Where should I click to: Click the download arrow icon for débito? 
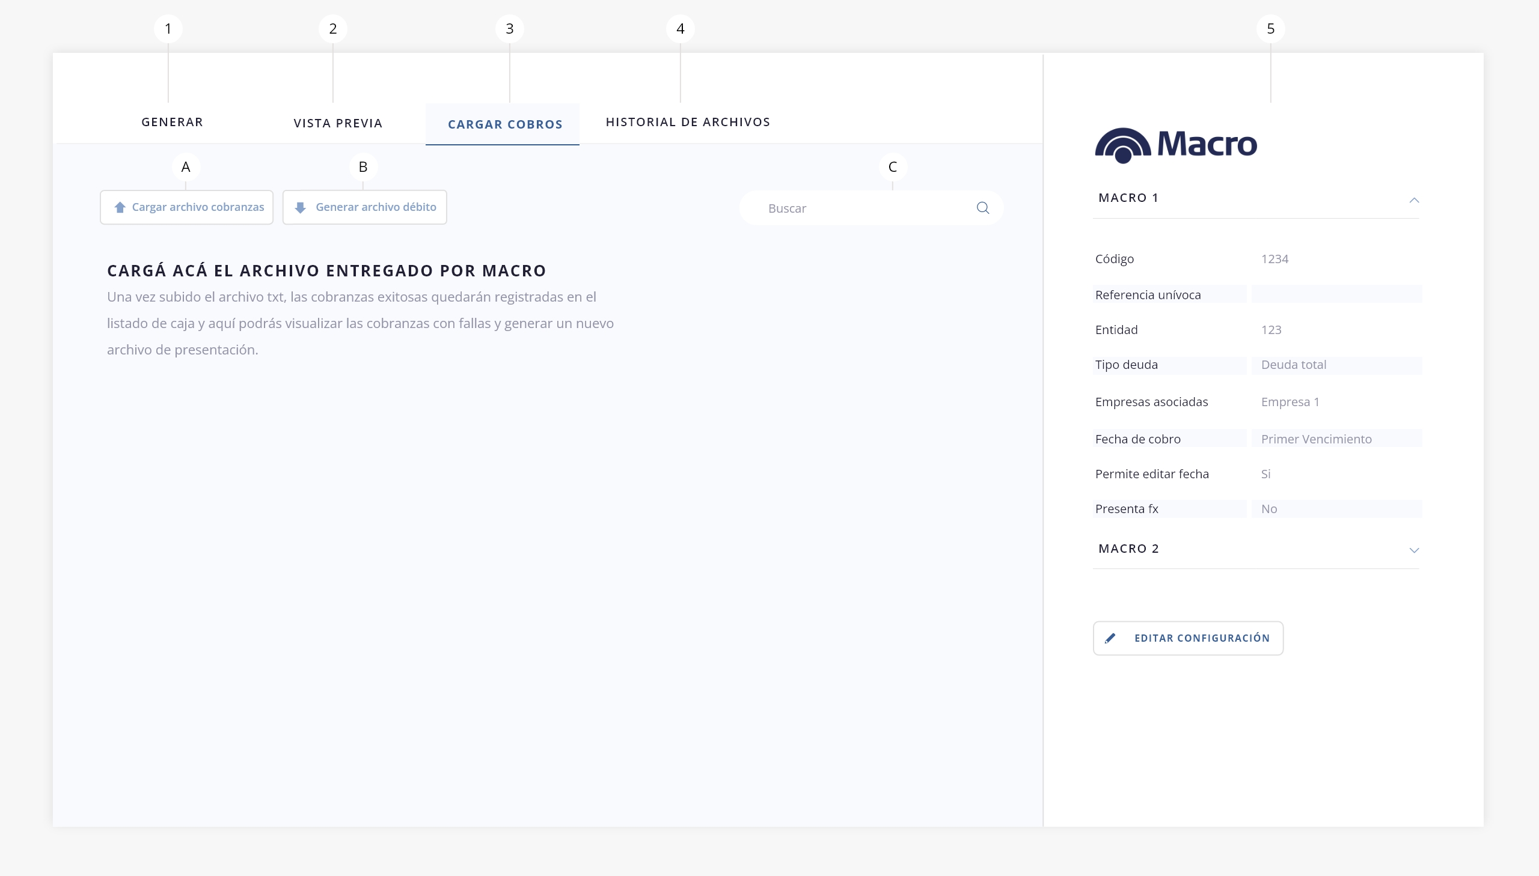(x=301, y=207)
